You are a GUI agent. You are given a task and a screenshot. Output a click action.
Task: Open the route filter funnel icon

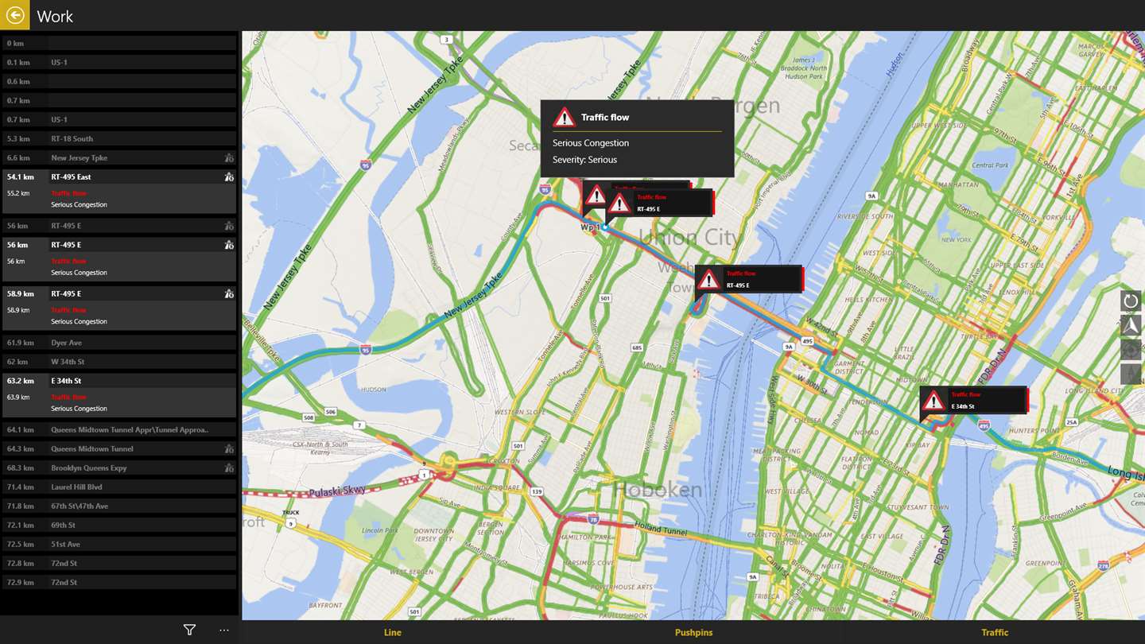189,630
